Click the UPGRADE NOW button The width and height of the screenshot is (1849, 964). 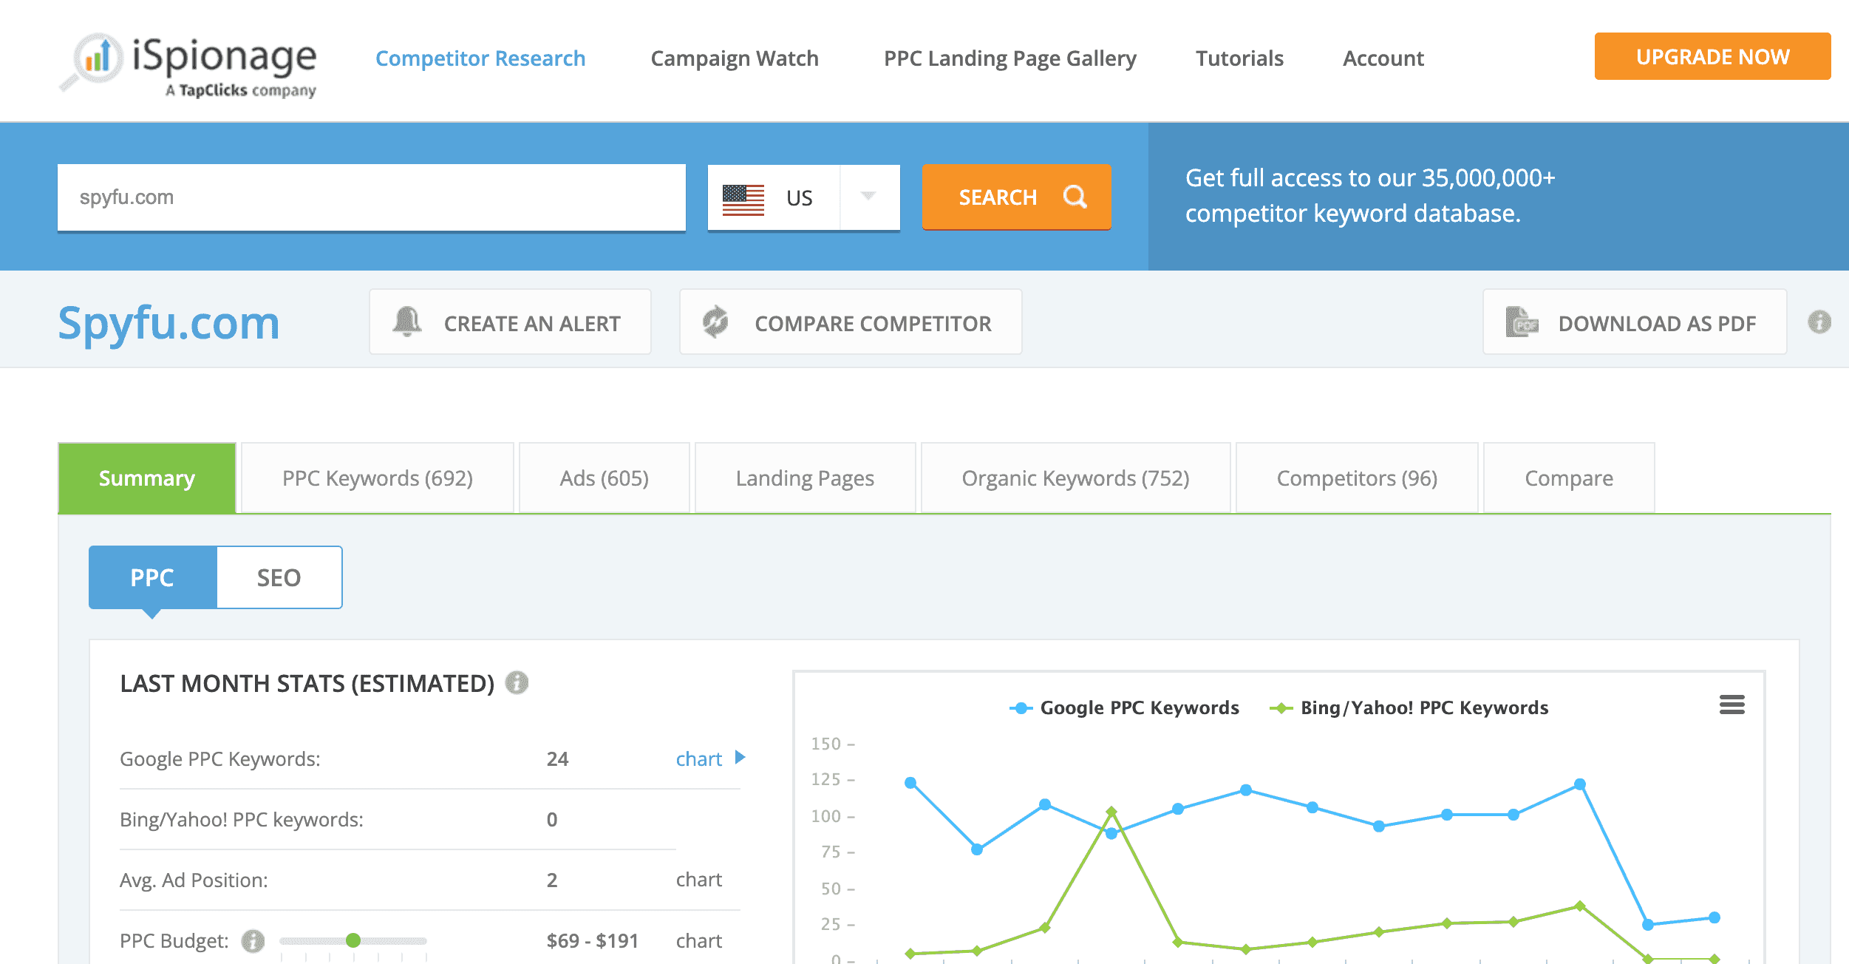1712,56
